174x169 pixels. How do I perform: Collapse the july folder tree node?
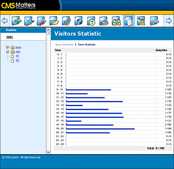[7, 52]
